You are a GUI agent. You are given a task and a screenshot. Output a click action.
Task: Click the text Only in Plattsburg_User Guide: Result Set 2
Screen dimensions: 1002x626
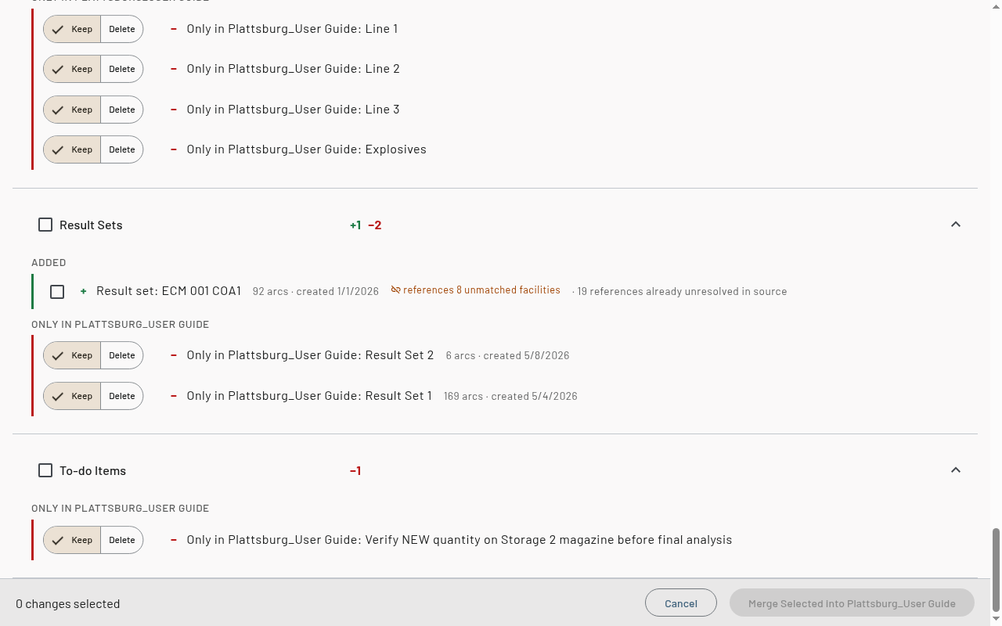[310, 355]
